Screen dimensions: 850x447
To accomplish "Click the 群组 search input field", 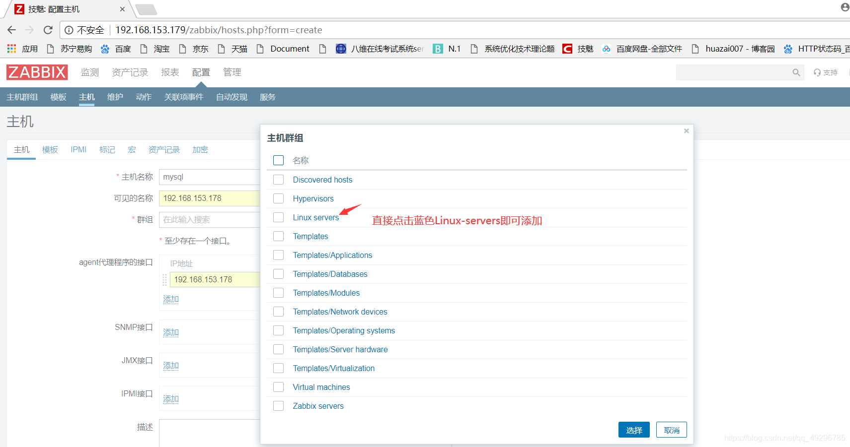I will click(x=210, y=220).
